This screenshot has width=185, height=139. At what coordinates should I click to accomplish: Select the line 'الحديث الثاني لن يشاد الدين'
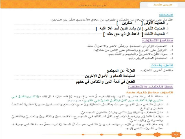130,28
